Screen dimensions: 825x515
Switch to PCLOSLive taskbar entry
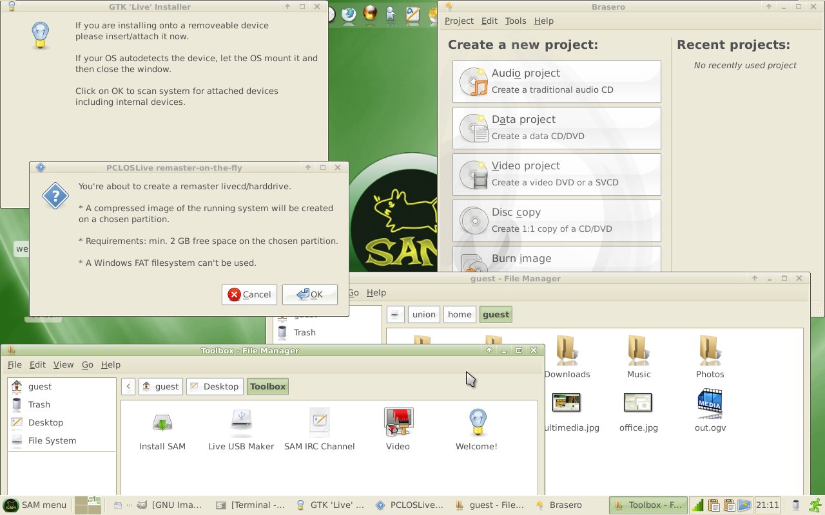coord(410,505)
